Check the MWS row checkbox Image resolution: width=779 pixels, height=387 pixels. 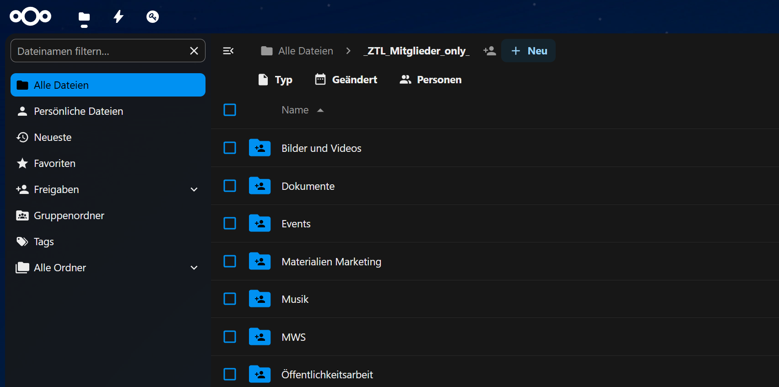tap(230, 337)
